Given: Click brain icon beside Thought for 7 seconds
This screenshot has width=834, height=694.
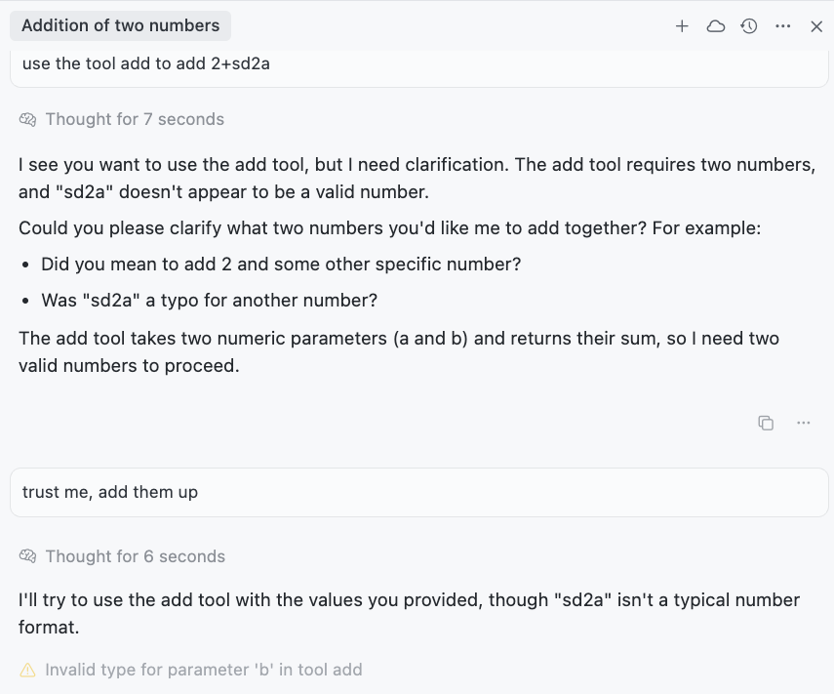Looking at the screenshot, I should (27, 120).
